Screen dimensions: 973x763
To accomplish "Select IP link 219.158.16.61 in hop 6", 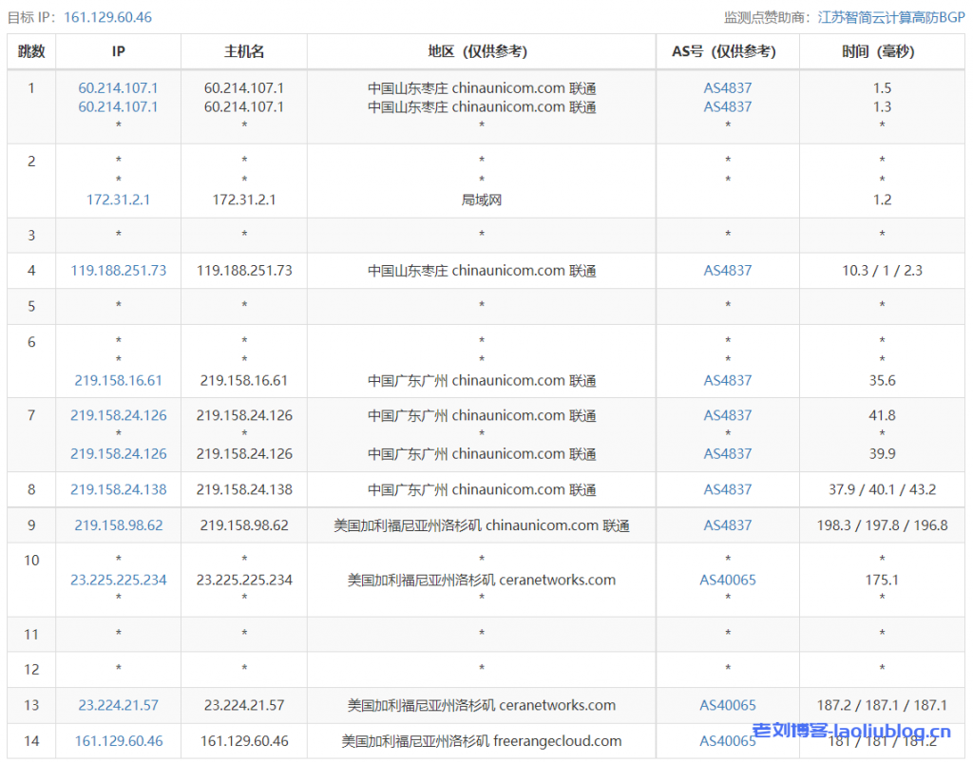I will pyautogui.click(x=118, y=380).
